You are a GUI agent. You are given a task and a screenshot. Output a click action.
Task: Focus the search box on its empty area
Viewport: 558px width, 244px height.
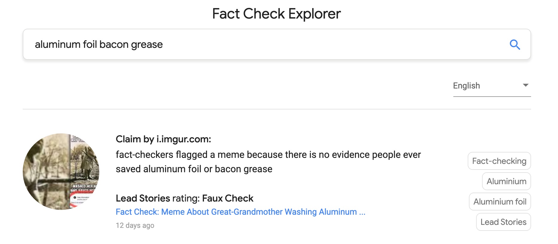point(329,44)
